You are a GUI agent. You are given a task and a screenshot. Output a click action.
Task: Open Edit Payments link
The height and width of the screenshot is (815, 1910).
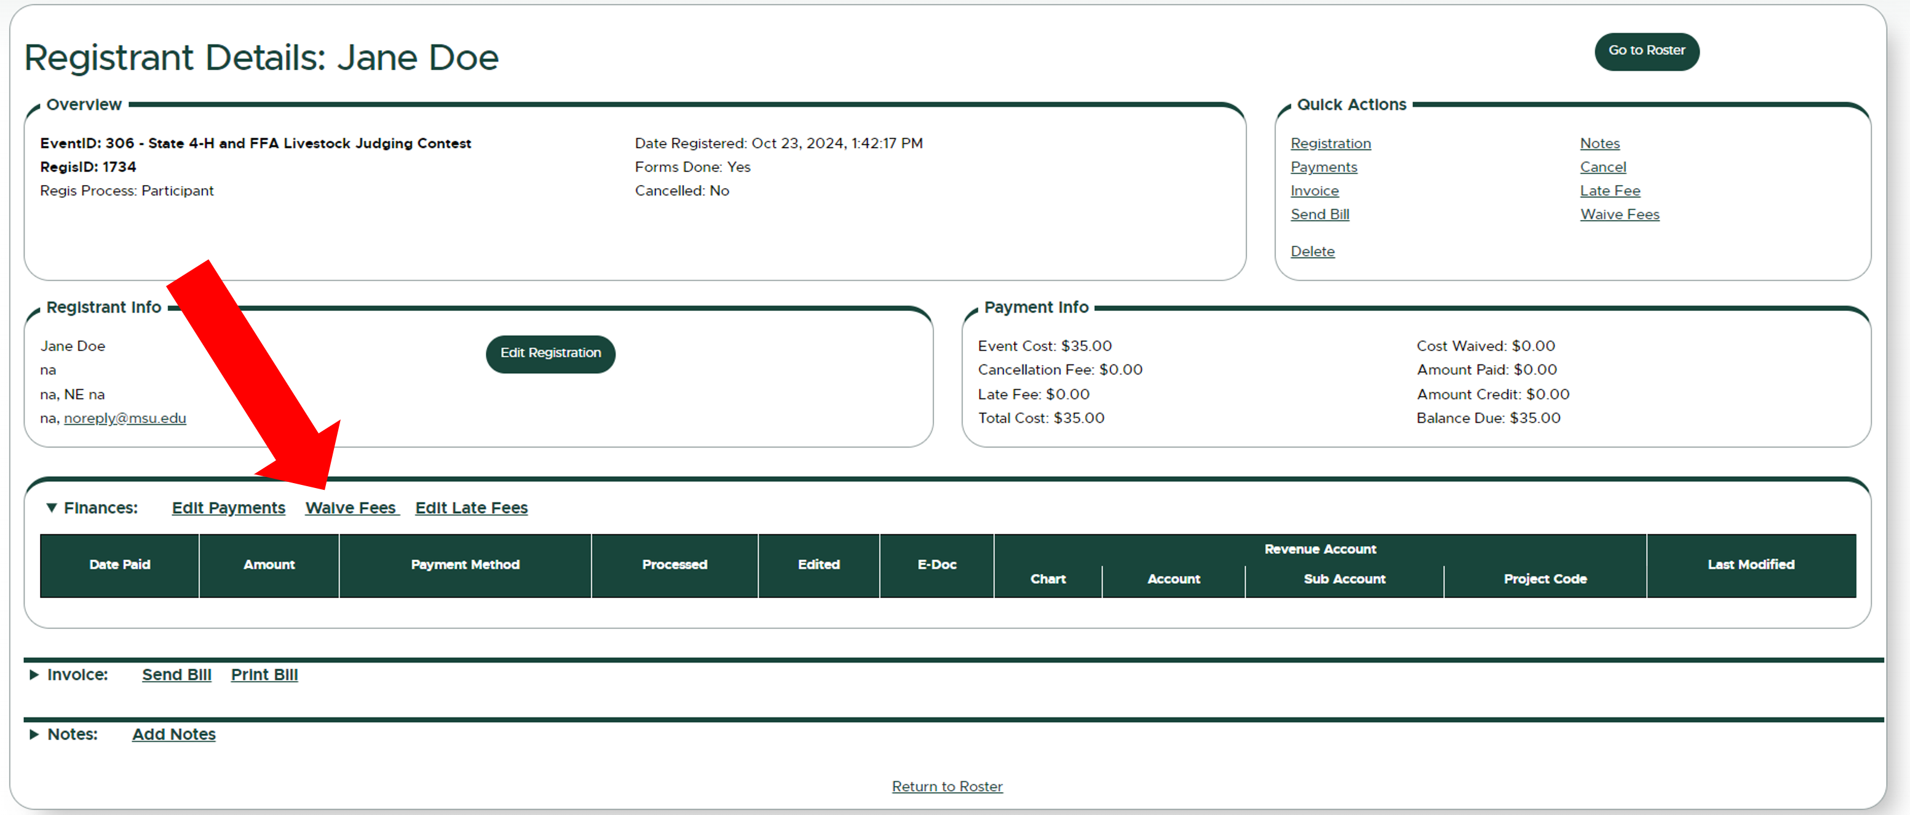pos(228,508)
